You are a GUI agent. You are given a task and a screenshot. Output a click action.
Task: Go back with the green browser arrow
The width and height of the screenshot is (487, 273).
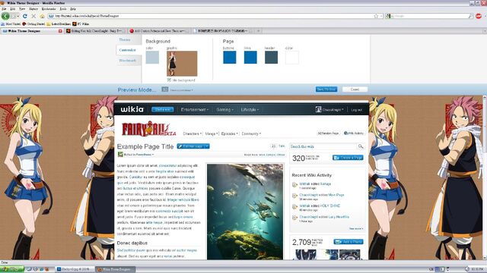pyautogui.click(x=5, y=16)
